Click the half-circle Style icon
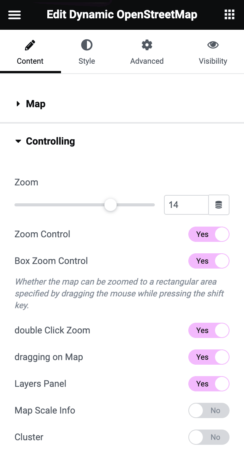Image resolution: width=244 pixels, height=457 pixels. coord(87,45)
